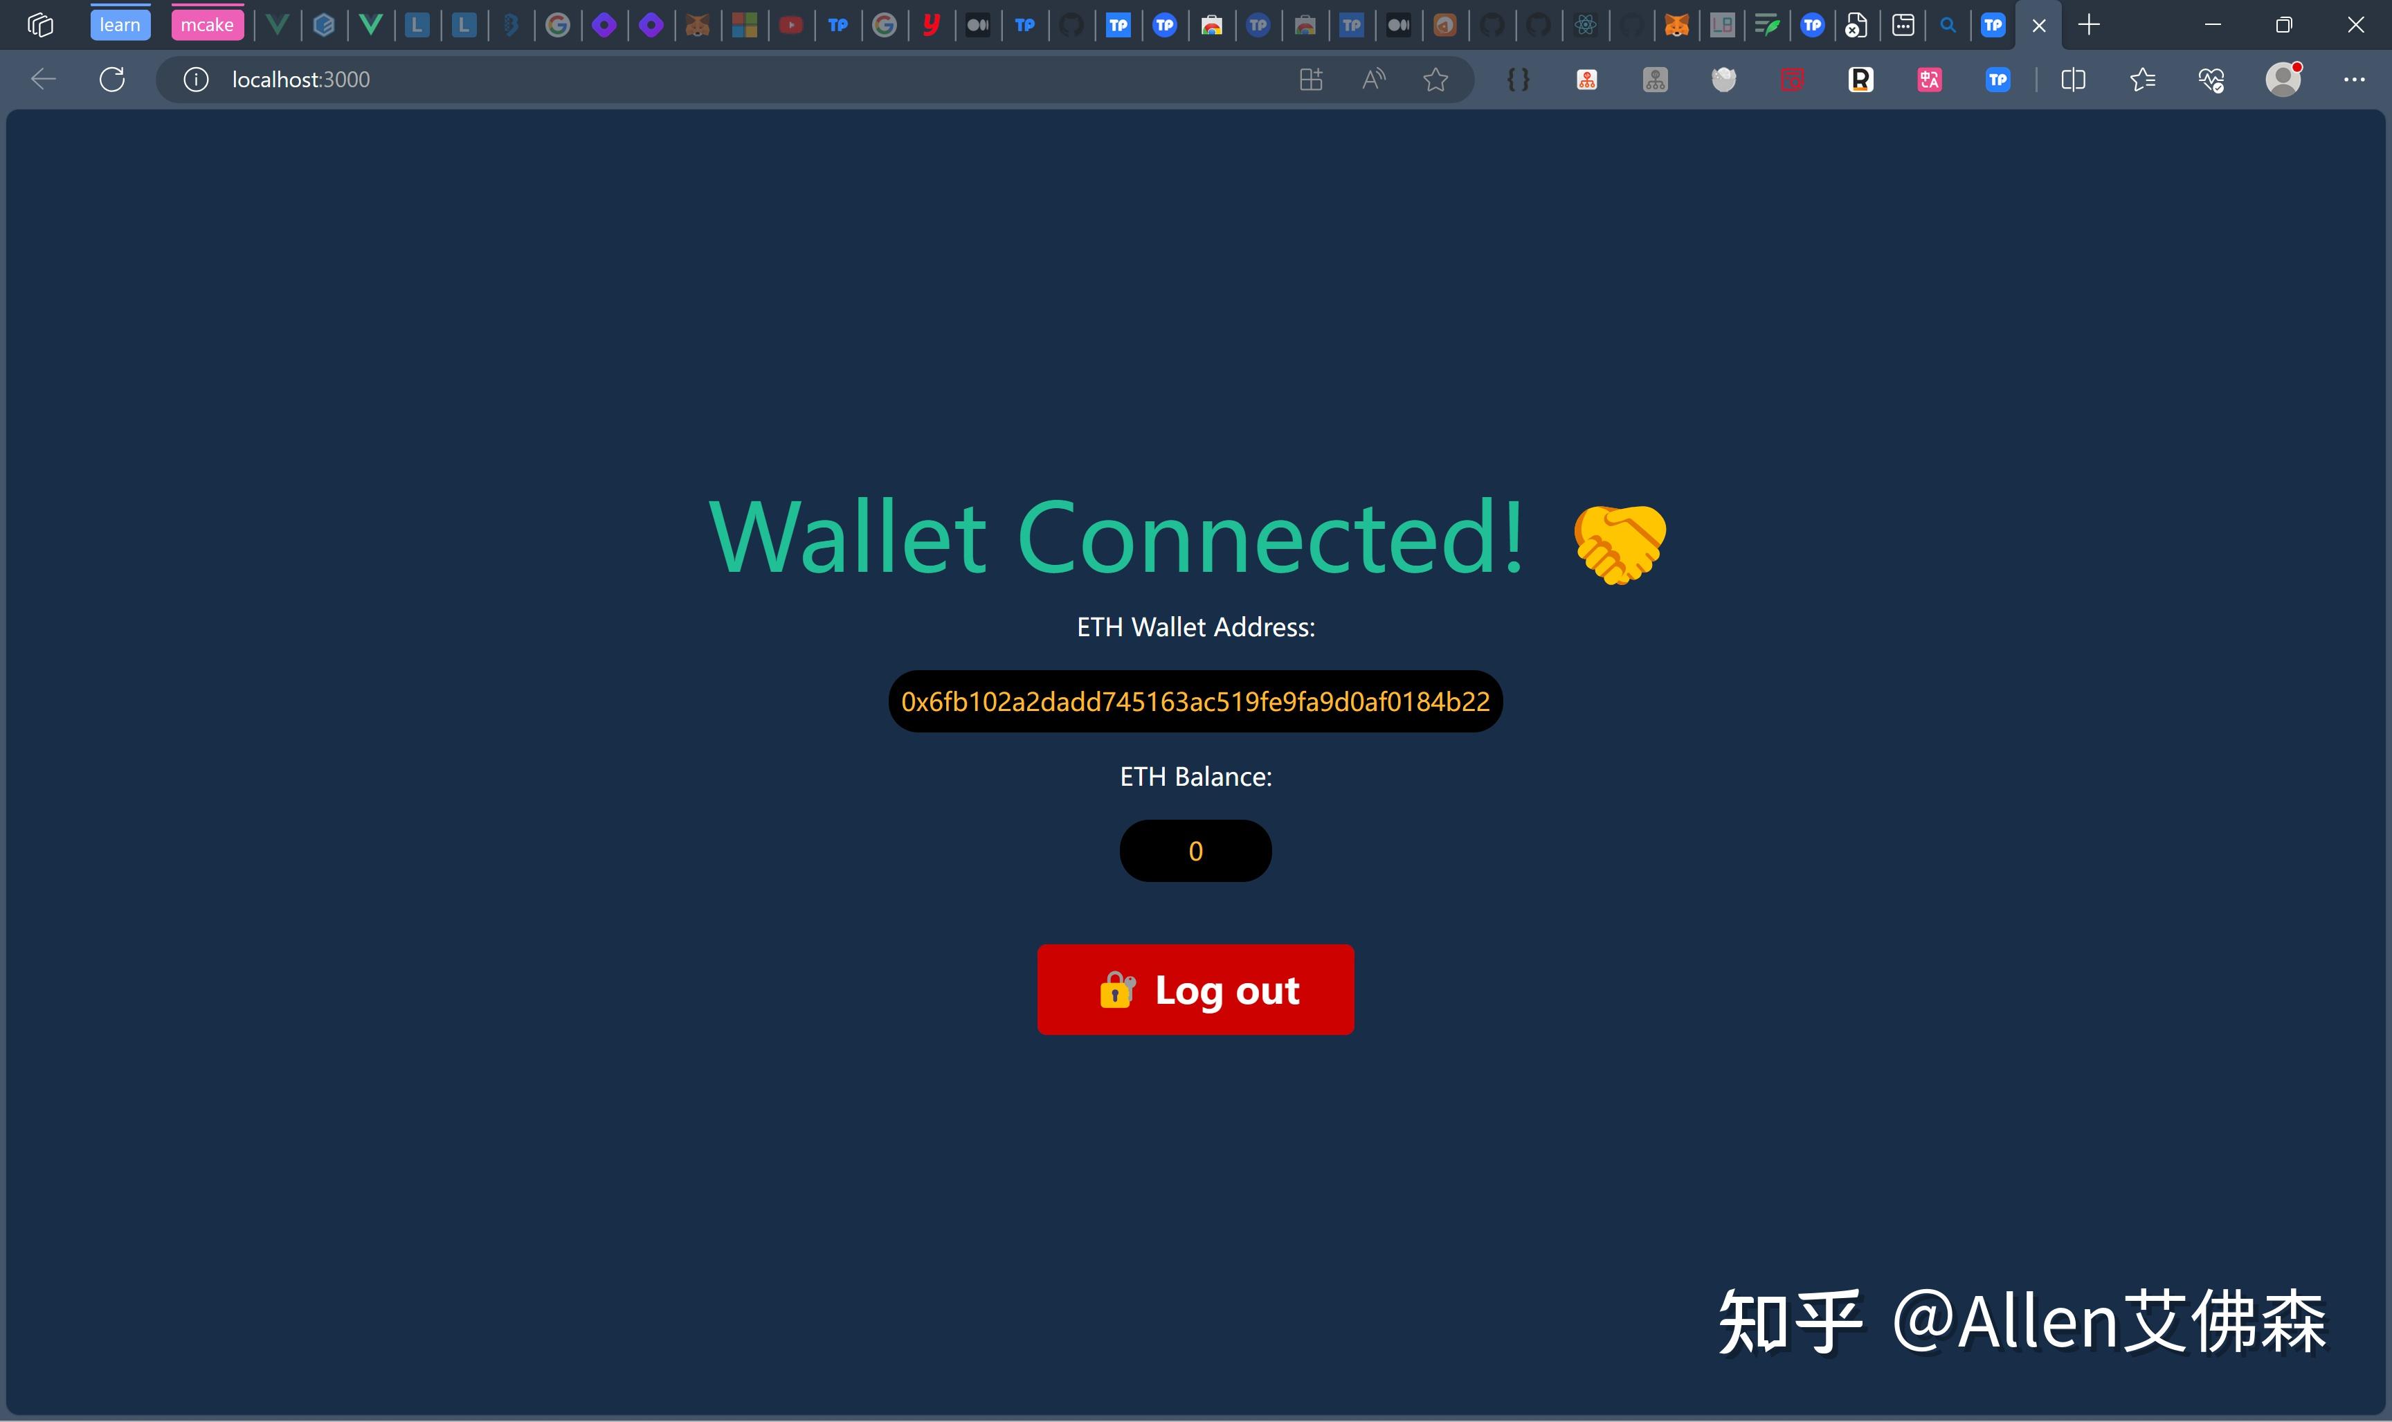Viewport: 2392px width, 1422px height.
Task: Click the wallet connection status icon
Action: pyautogui.click(x=1615, y=539)
